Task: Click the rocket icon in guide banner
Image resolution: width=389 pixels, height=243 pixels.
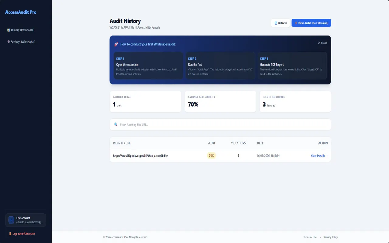Action: [x=116, y=44]
